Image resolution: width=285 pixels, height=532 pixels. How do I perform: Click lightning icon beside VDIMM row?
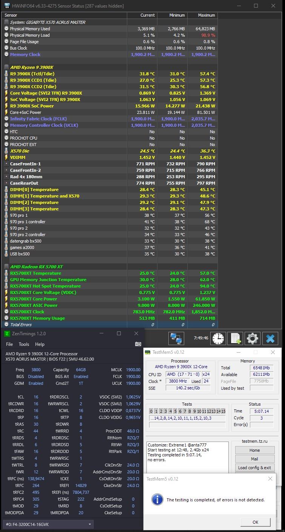tap(6, 157)
